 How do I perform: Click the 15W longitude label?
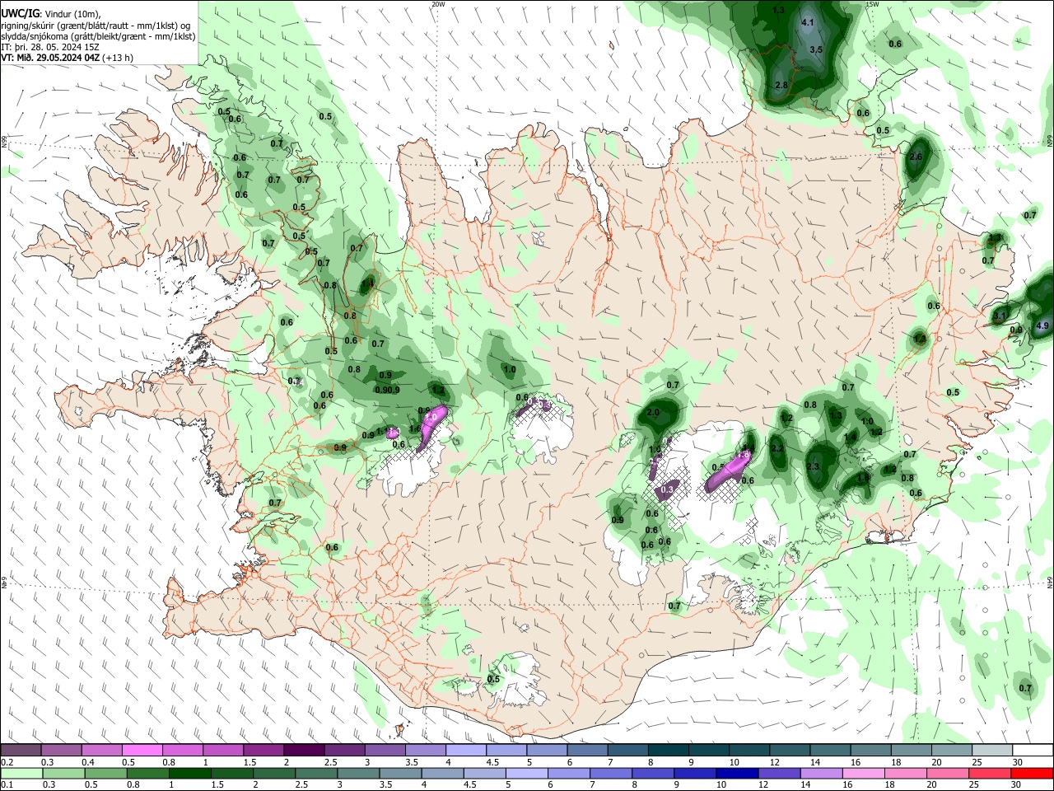click(x=872, y=4)
